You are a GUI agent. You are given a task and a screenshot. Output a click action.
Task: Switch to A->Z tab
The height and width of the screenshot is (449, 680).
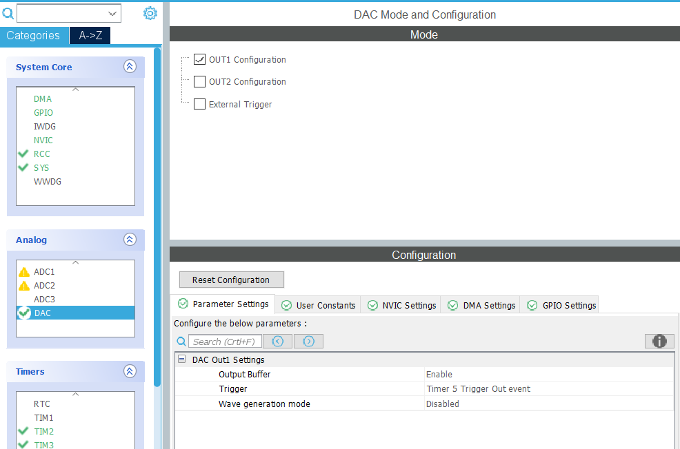click(x=90, y=36)
